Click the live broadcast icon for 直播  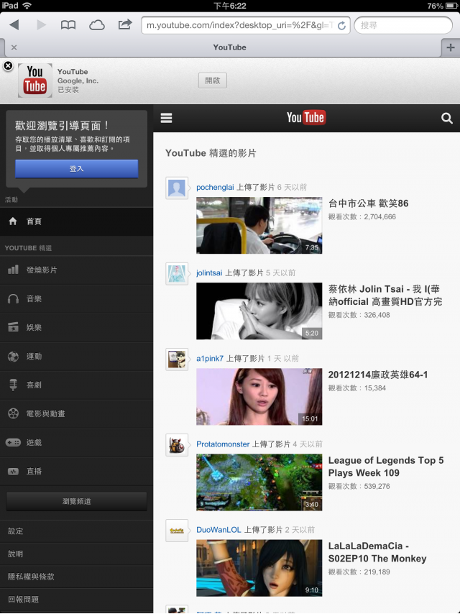[x=13, y=472]
